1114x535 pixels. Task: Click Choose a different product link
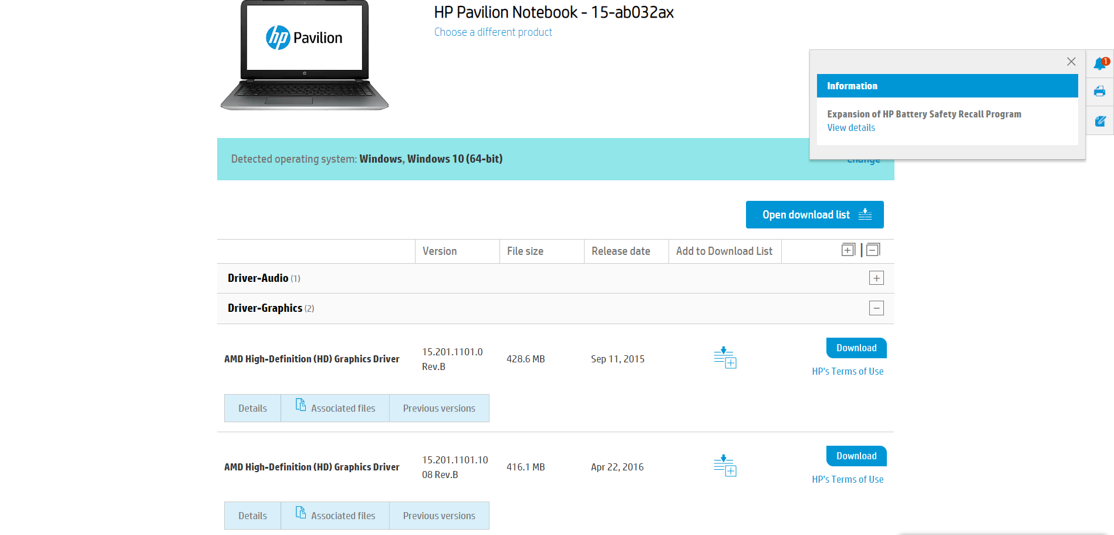pyautogui.click(x=493, y=32)
